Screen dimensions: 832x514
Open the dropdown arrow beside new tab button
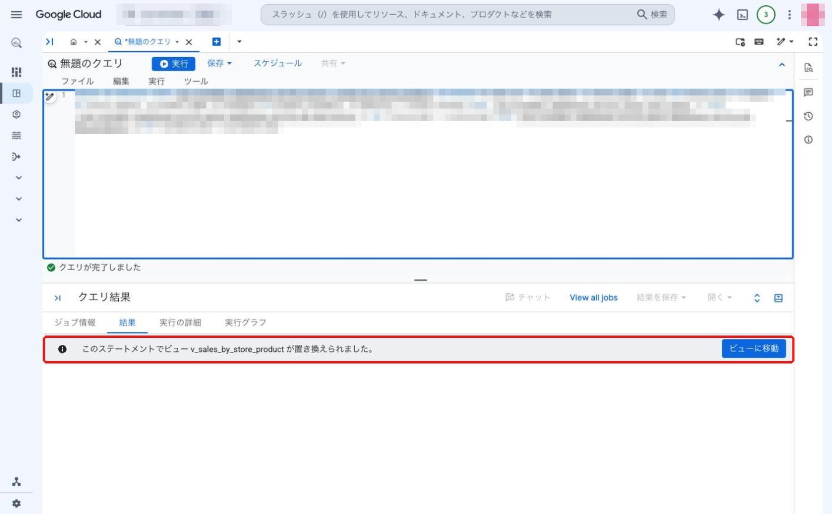coord(239,42)
